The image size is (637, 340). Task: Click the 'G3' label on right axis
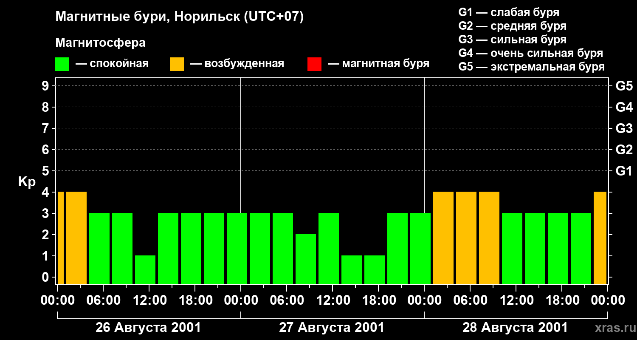(x=624, y=128)
